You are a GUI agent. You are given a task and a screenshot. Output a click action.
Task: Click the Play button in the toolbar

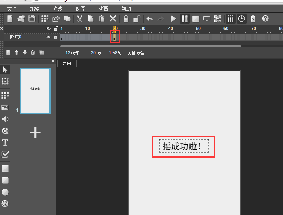174,19
